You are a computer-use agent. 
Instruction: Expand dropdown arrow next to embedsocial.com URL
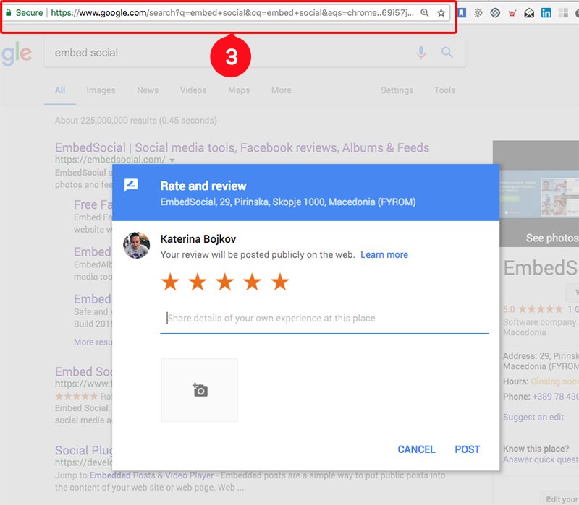(172, 160)
